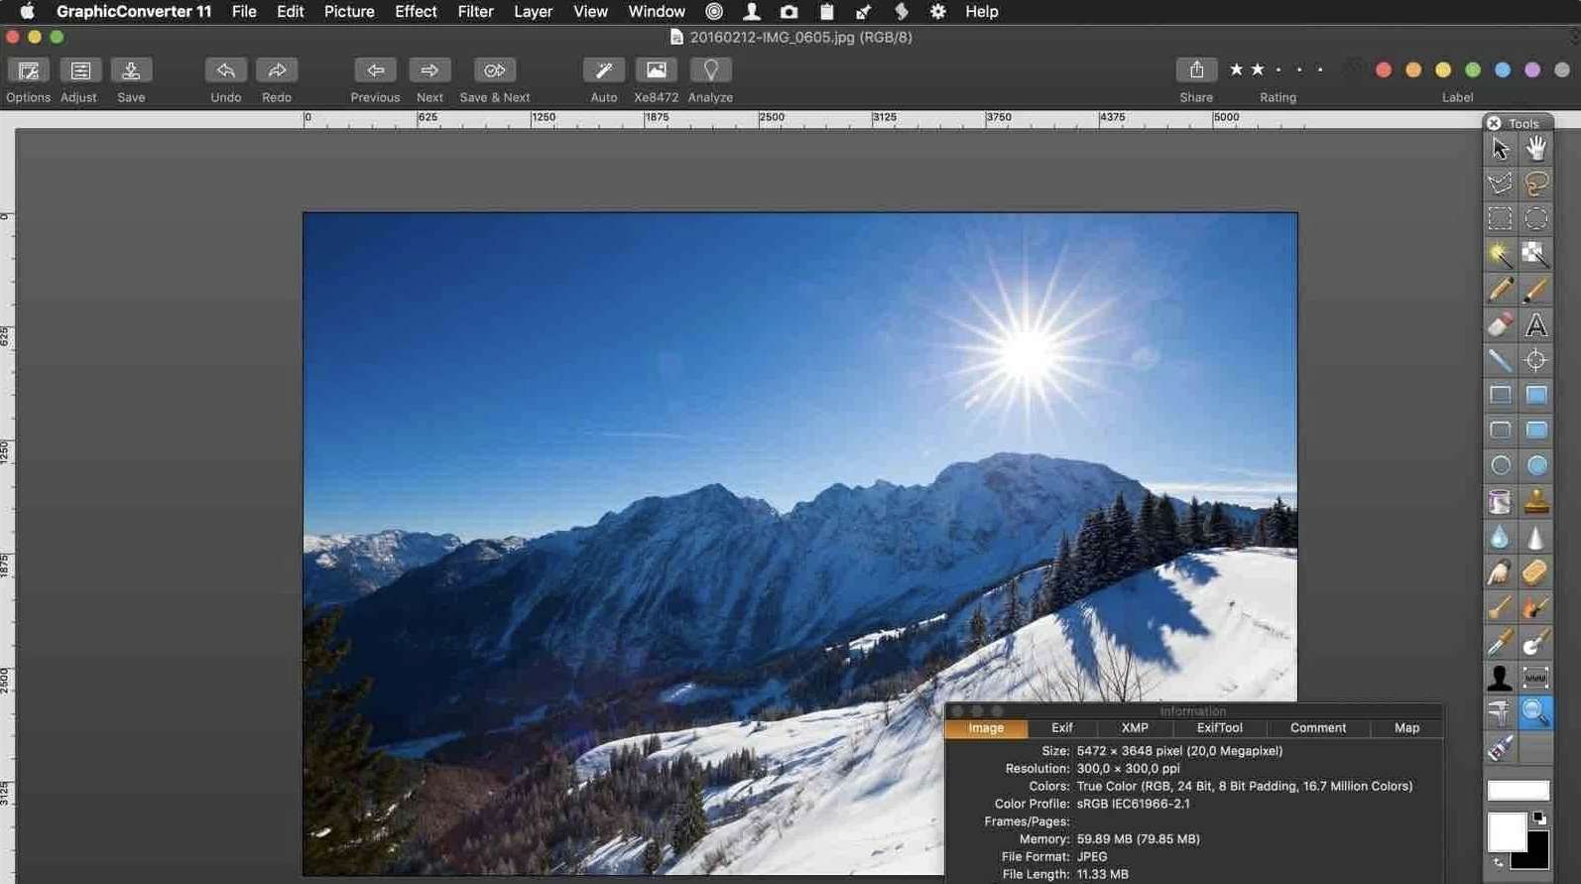Apply the red color label
Screen dimensions: 1581x884
coord(1384,69)
